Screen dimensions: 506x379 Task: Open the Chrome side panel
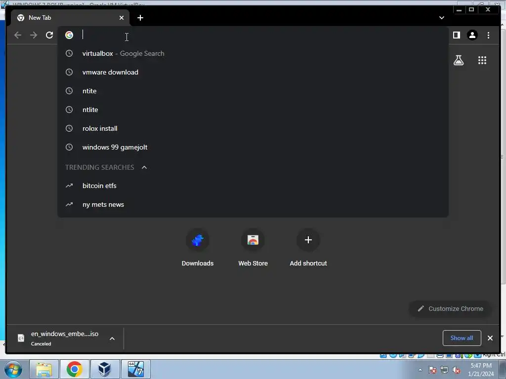point(456,35)
